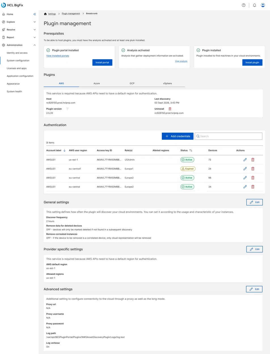270x354 pixels.
Task: Delete the USAdmin credentials row
Action: point(253,160)
